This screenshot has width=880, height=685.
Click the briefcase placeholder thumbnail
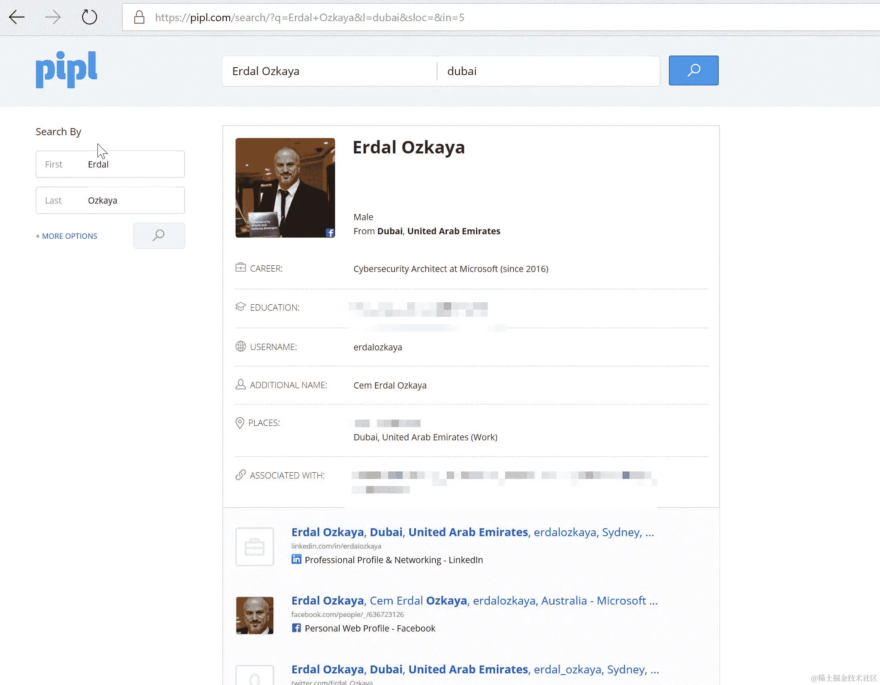255,547
